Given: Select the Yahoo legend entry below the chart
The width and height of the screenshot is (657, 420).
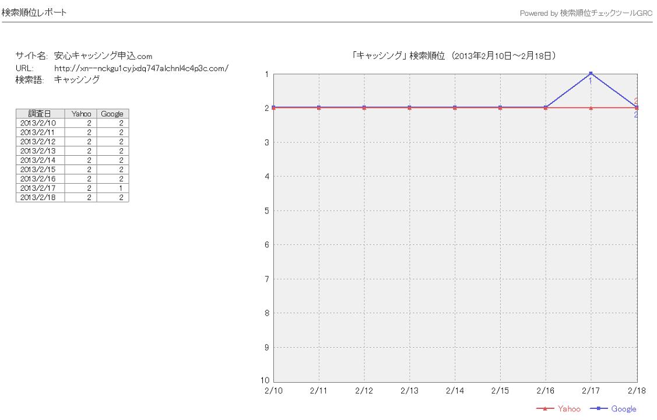Looking at the screenshot, I should [x=558, y=409].
